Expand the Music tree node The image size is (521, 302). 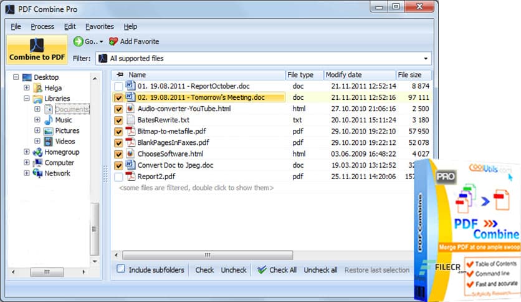pyautogui.click(x=37, y=120)
